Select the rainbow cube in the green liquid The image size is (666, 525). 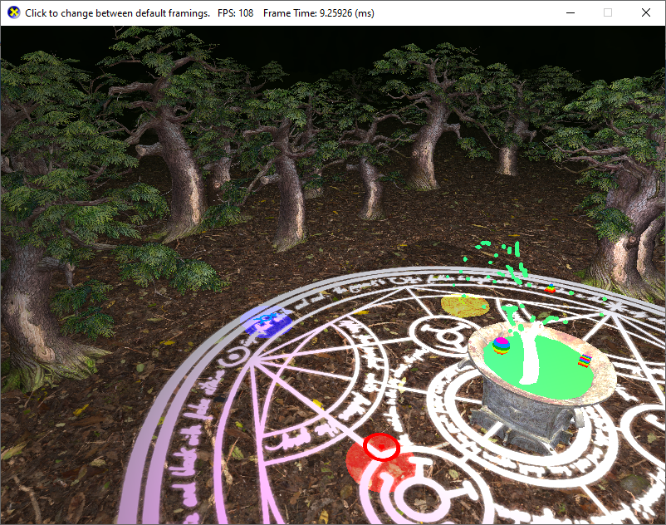pos(585,361)
